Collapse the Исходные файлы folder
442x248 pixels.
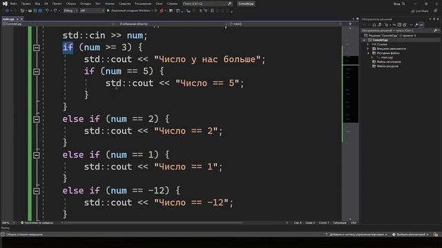coord(368,53)
